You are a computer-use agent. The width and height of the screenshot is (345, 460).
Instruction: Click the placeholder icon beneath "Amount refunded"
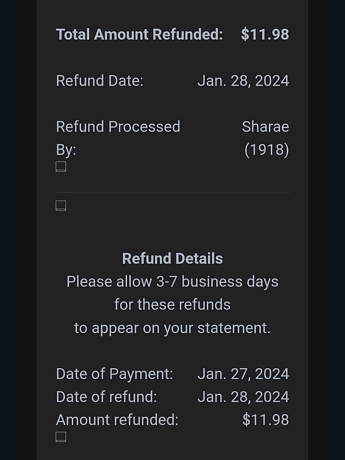(61, 437)
